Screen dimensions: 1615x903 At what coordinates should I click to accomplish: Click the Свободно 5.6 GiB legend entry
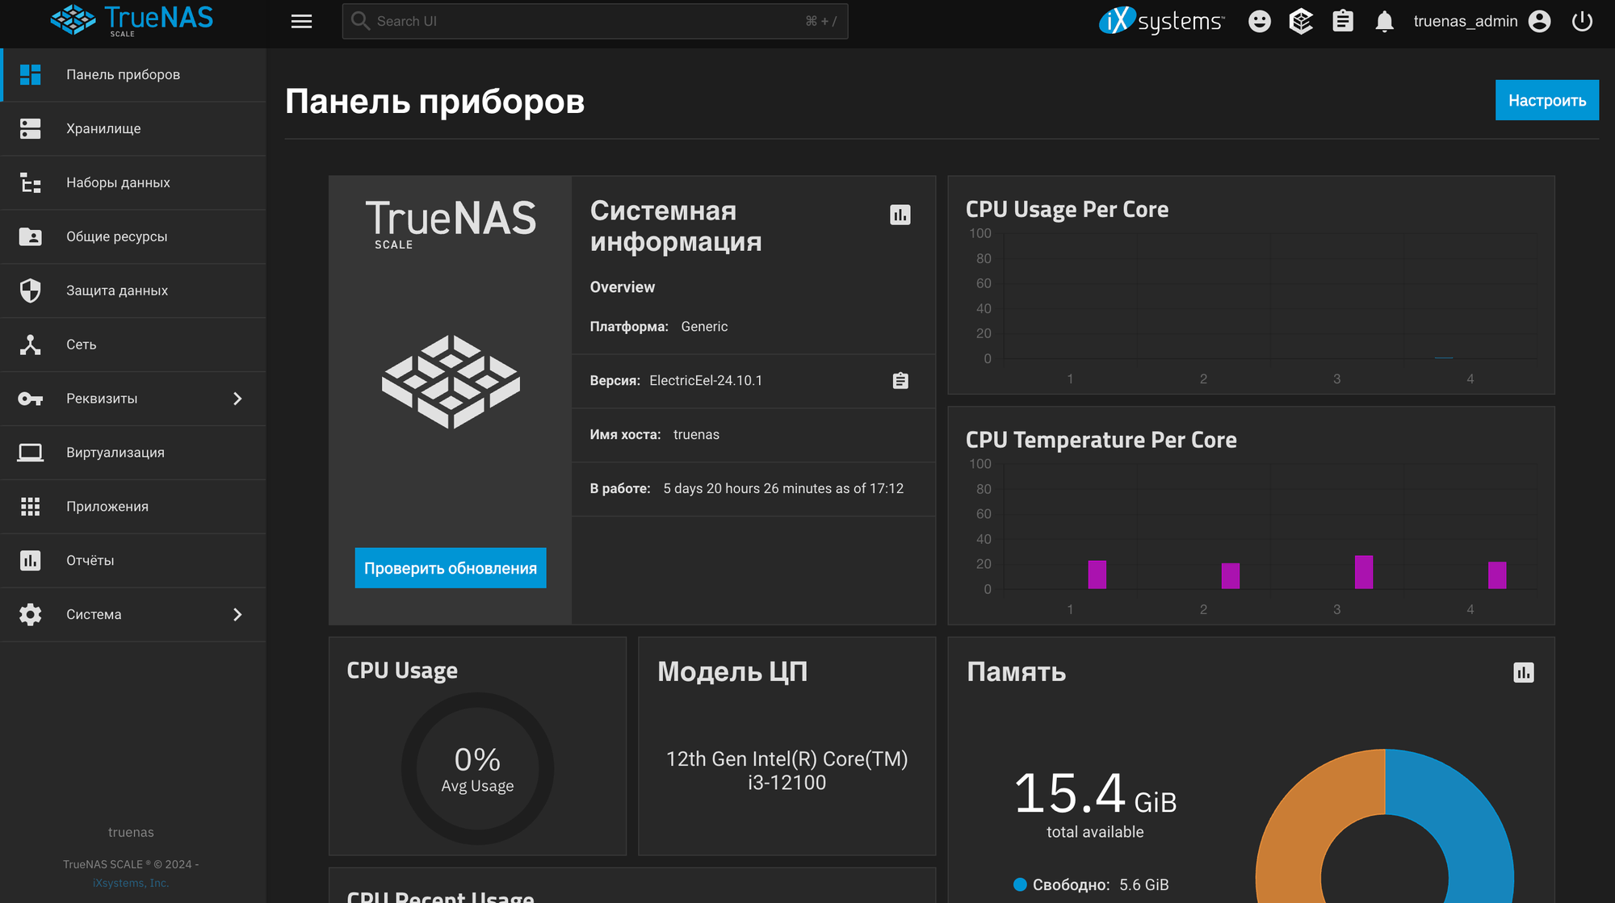pos(1091,885)
